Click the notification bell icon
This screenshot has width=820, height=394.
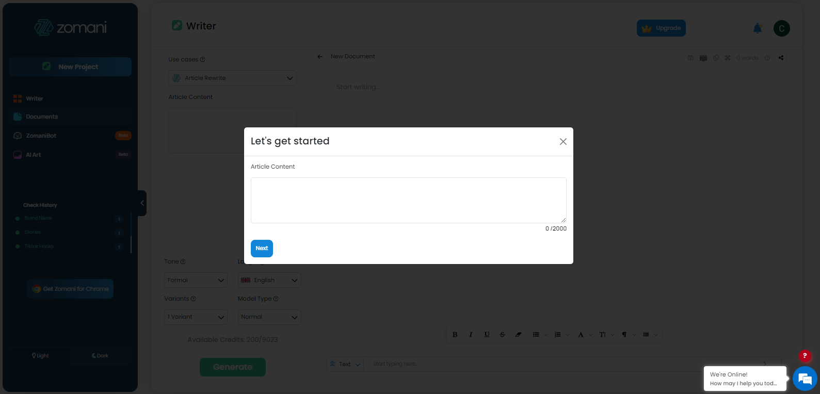click(x=757, y=28)
